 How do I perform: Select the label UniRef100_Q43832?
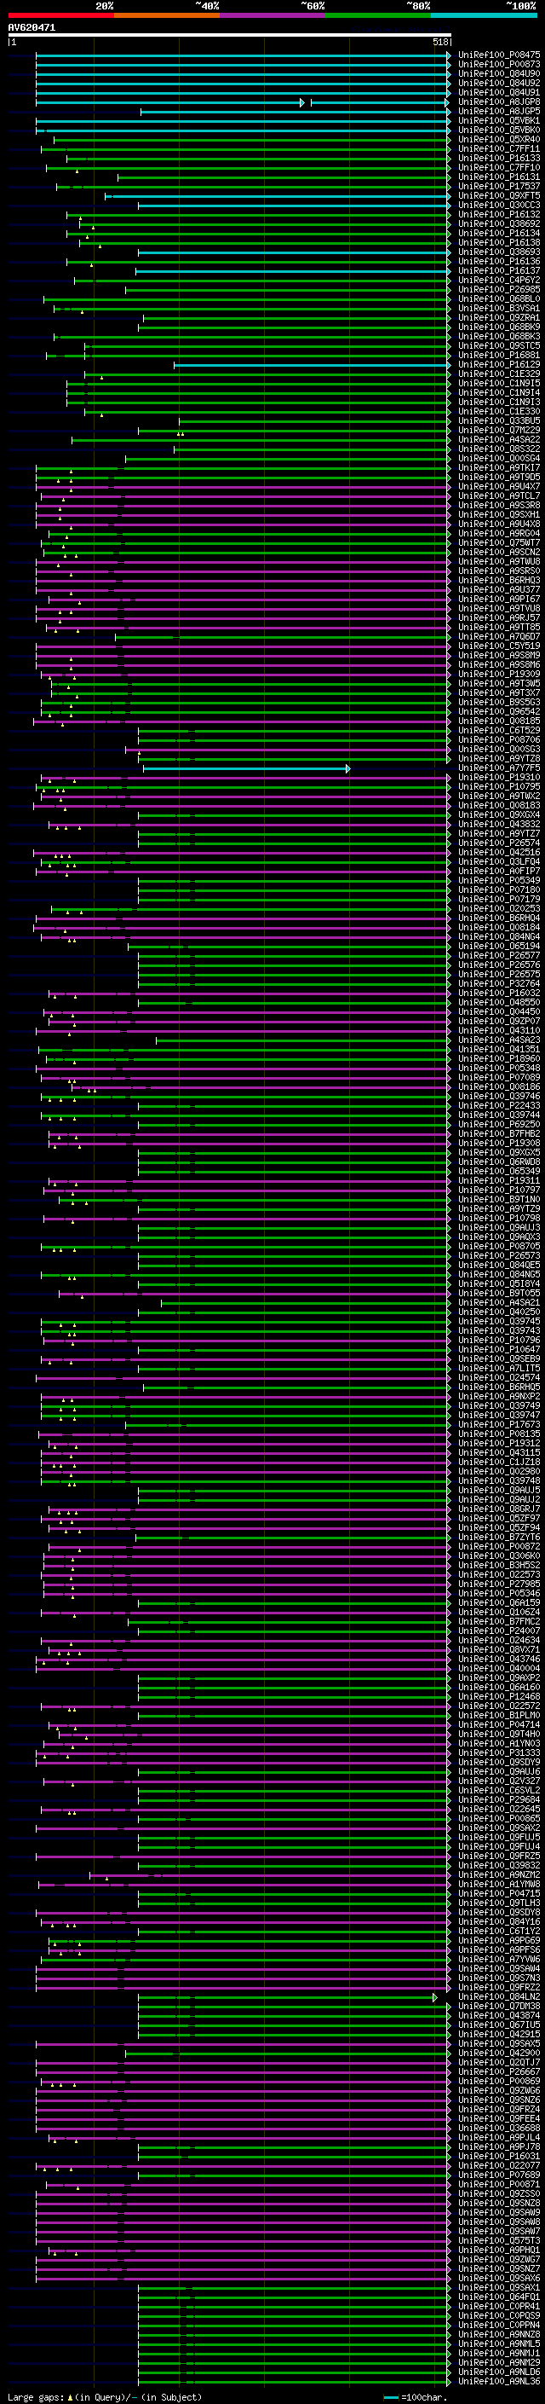pyautogui.click(x=499, y=824)
